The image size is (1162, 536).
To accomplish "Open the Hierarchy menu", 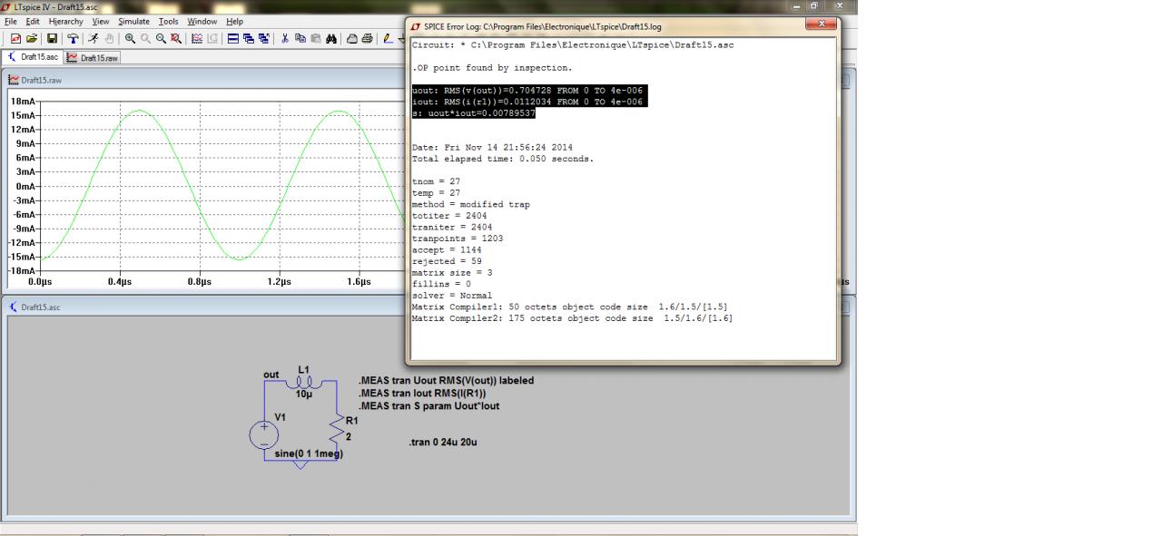I will pos(65,21).
